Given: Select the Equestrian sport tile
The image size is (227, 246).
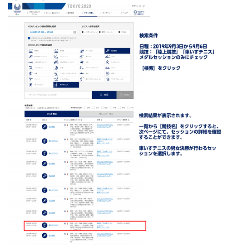Looking at the screenshot, I should [92, 62].
